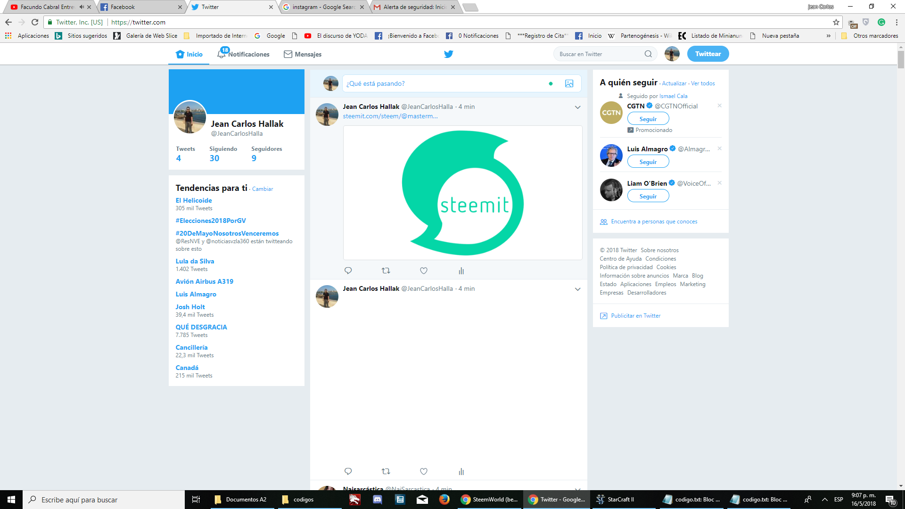Reply to the steemit tweet

click(348, 271)
